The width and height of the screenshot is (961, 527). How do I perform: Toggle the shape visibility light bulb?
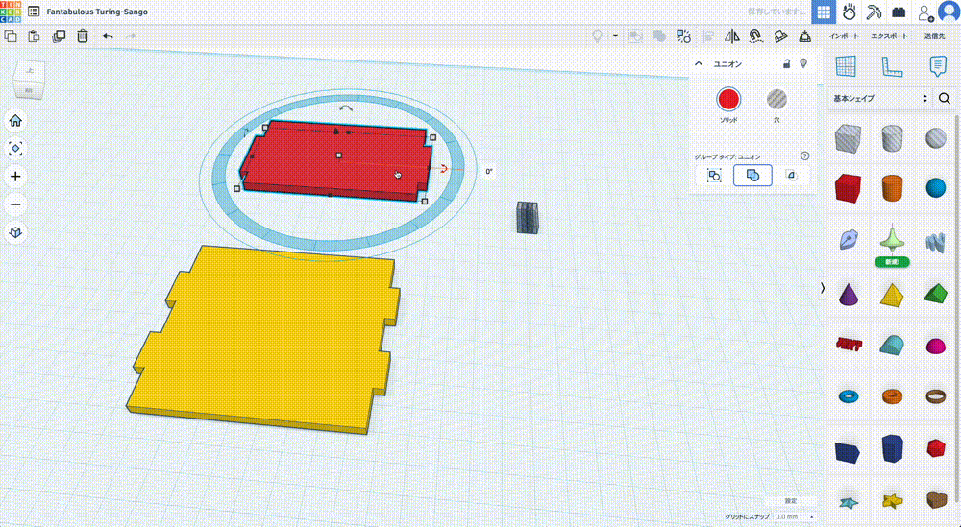click(x=802, y=63)
